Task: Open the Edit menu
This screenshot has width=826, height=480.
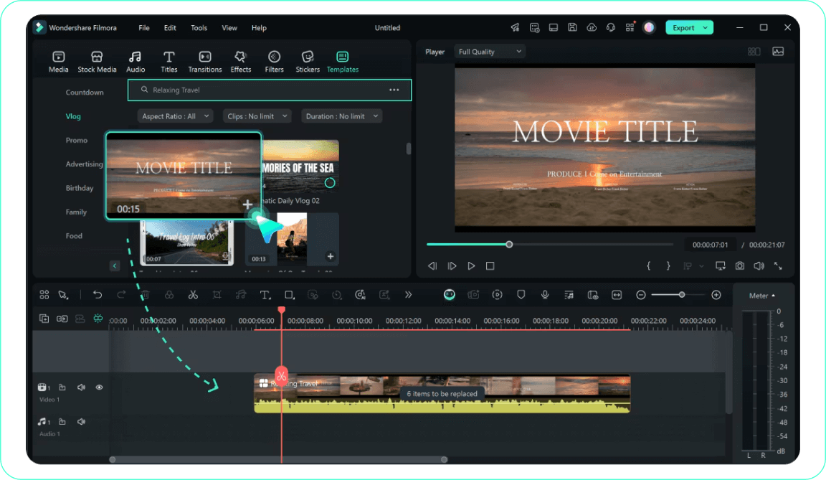Action: pyautogui.click(x=170, y=28)
